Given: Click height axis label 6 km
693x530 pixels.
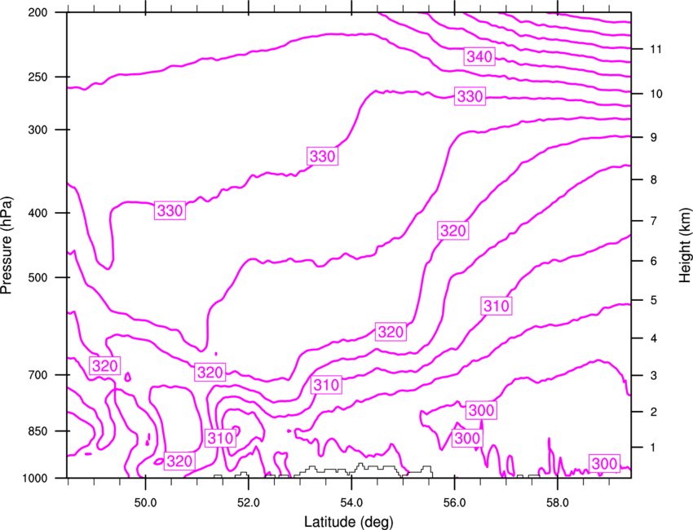Looking at the screenshot, I should tap(654, 261).
